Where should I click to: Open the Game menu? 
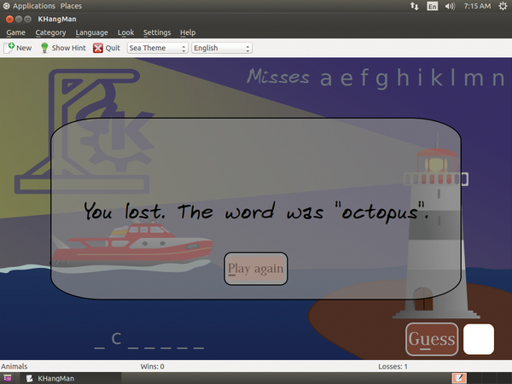coord(15,32)
